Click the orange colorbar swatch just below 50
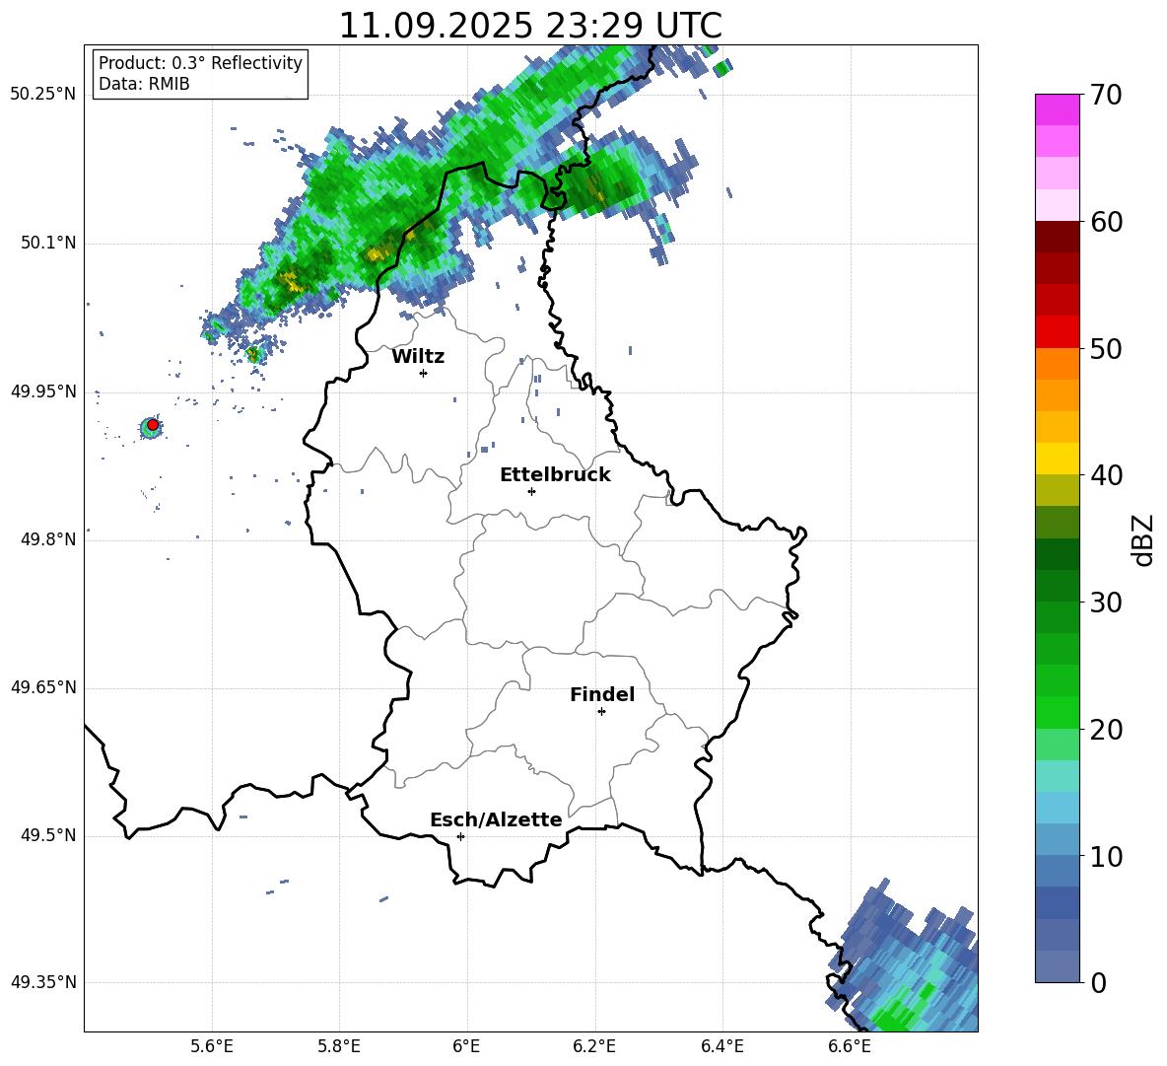This screenshot has width=1167, height=1066. point(1057,363)
